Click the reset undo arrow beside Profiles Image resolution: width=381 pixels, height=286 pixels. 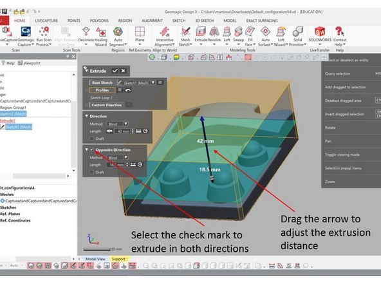(128, 90)
